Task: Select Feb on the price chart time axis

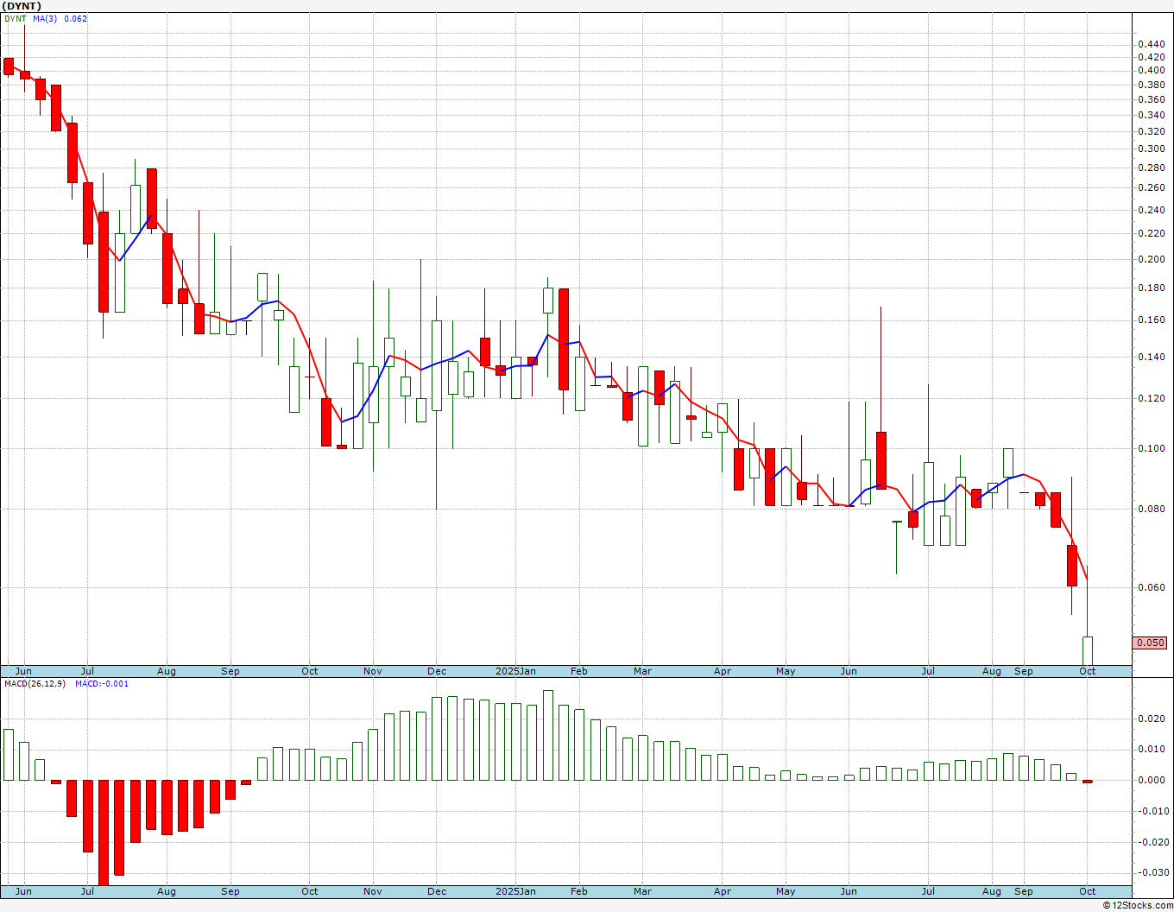Action: [579, 671]
